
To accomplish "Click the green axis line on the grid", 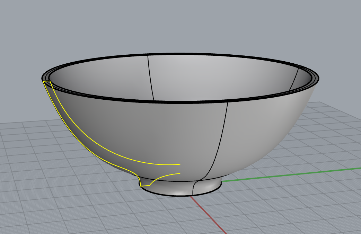I will pos(291,175).
